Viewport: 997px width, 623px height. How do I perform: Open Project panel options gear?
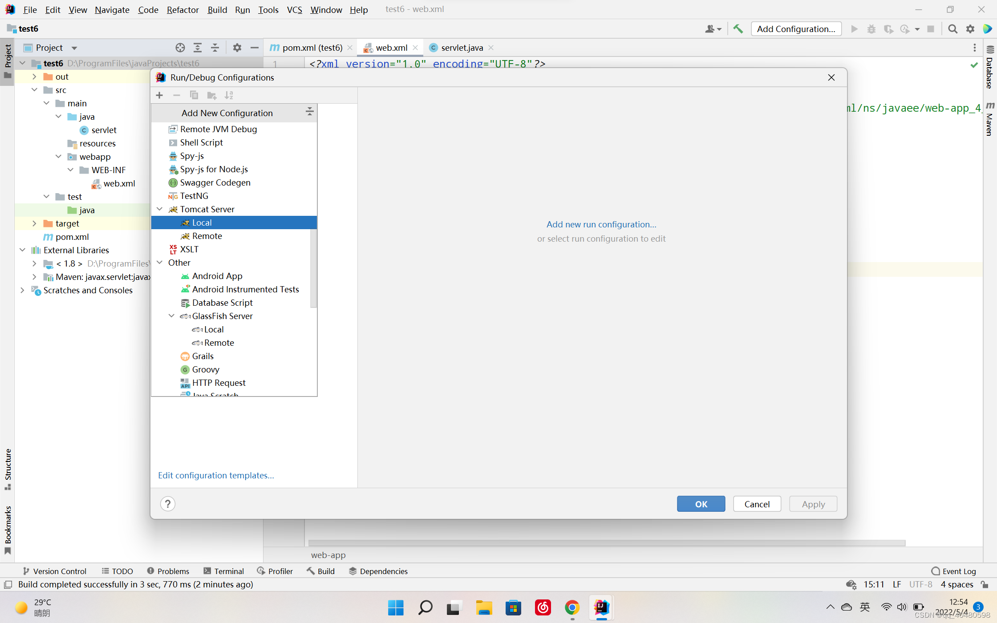tap(237, 48)
